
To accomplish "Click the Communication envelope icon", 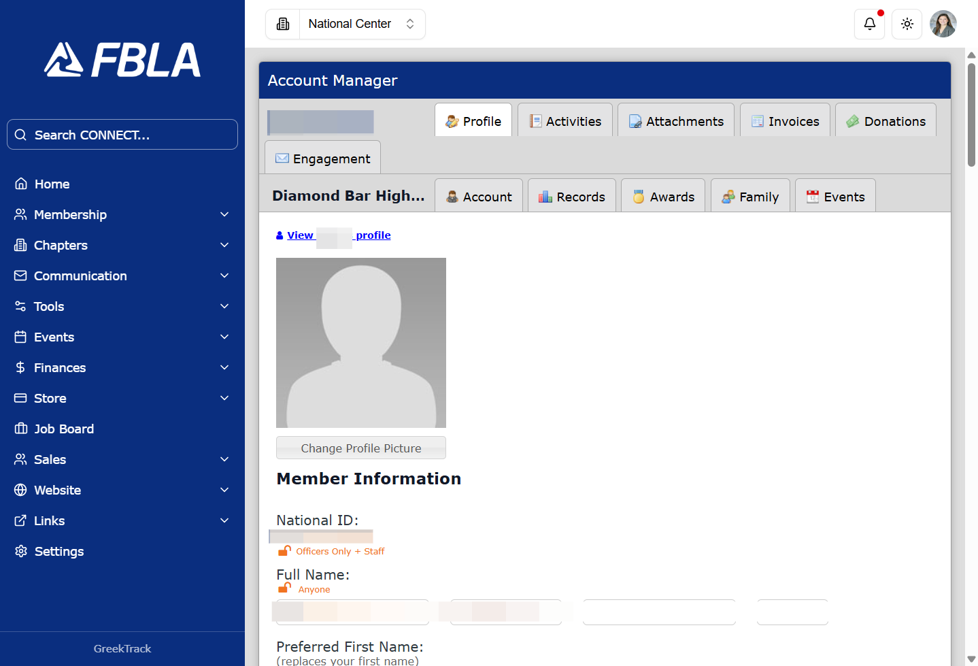I will (x=20, y=276).
